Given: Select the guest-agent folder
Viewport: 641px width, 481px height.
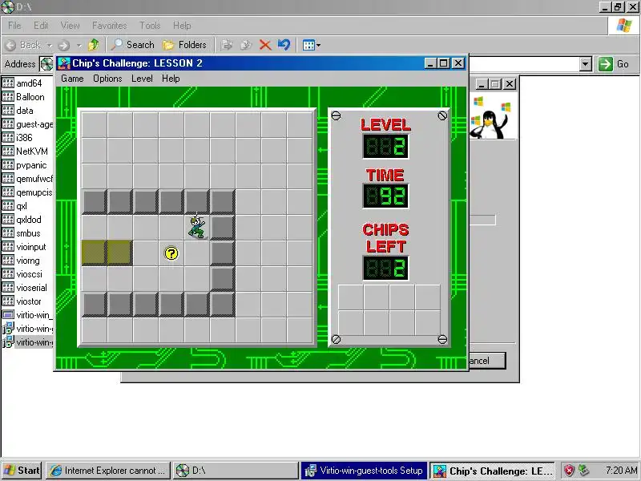Looking at the screenshot, I should click(x=28, y=124).
